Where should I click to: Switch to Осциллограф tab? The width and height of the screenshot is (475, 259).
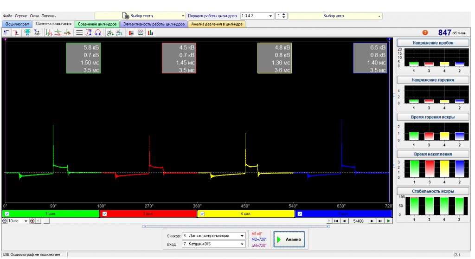pyautogui.click(x=17, y=24)
